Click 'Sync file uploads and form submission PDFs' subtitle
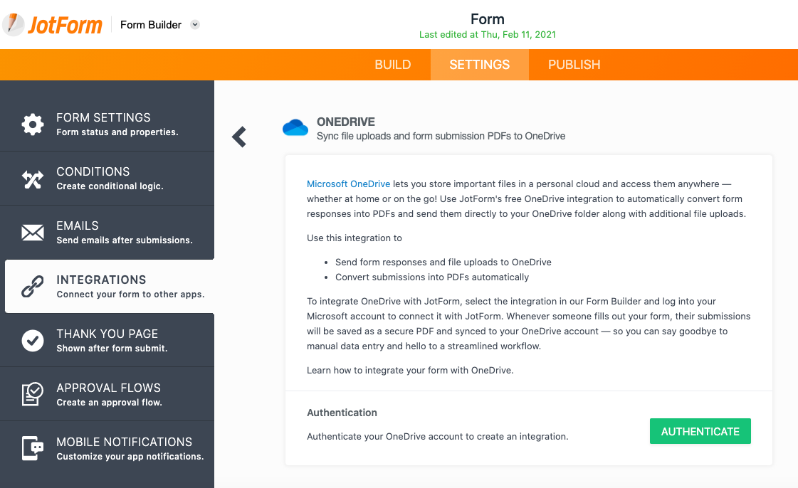798x488 pixels. click(441, 137)
